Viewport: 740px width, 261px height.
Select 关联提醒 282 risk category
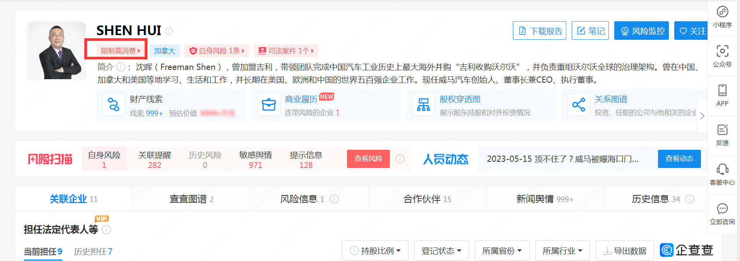pos(155,159)
